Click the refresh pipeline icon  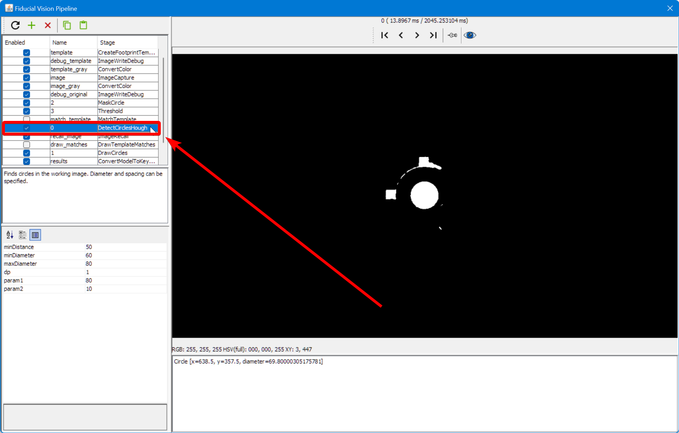[x=15, y=25]
